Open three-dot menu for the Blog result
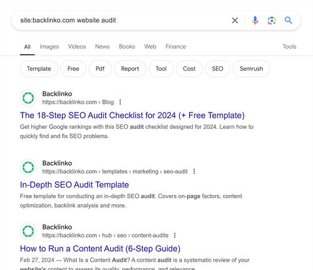This screenshot has height=270, width=313. [120, 102]
